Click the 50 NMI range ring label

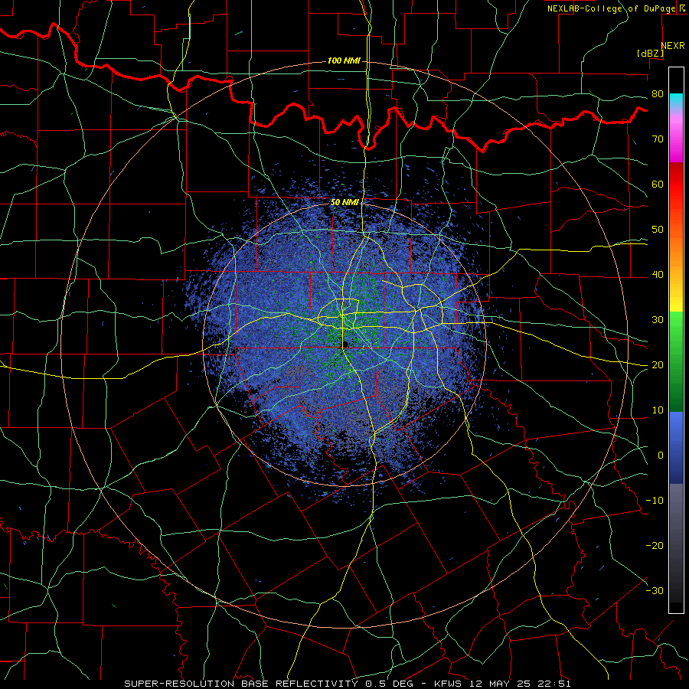coord(344,202)
